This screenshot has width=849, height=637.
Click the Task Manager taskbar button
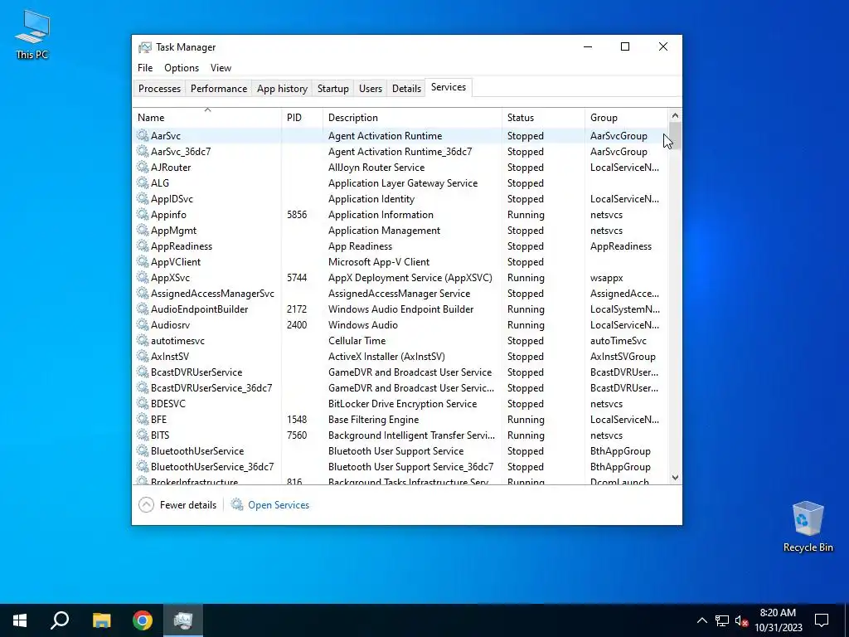[x=183, y=620]
